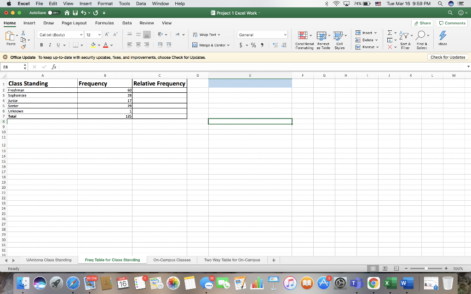Open the On-Campus Classes sheet tab
Screen dimensions: 471x294
coord(172,259)
